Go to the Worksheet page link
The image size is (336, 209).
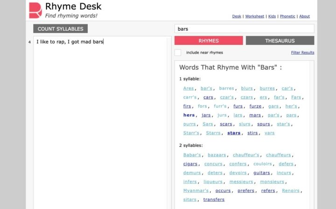pyautogui.click(x=254, y=16)
